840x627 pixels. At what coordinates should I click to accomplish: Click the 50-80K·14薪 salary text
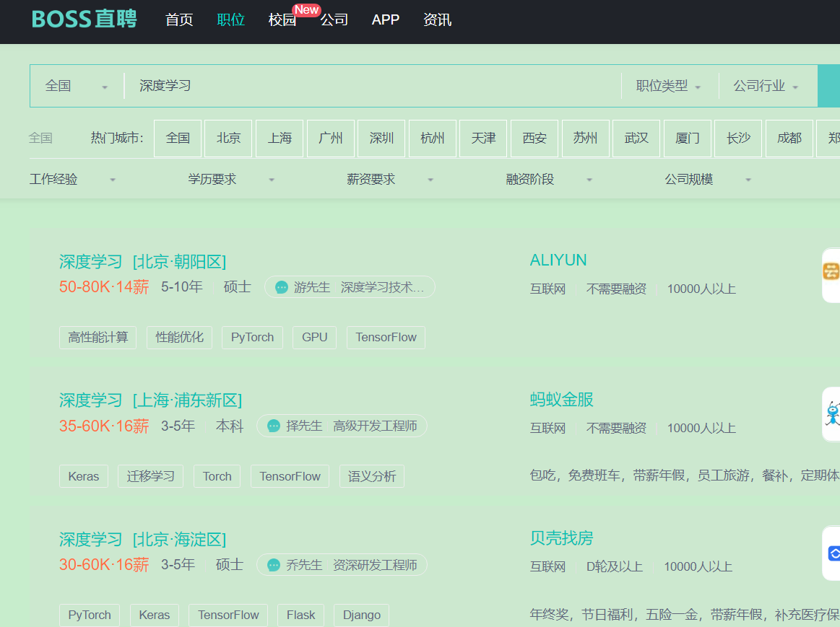pos(104,287)
